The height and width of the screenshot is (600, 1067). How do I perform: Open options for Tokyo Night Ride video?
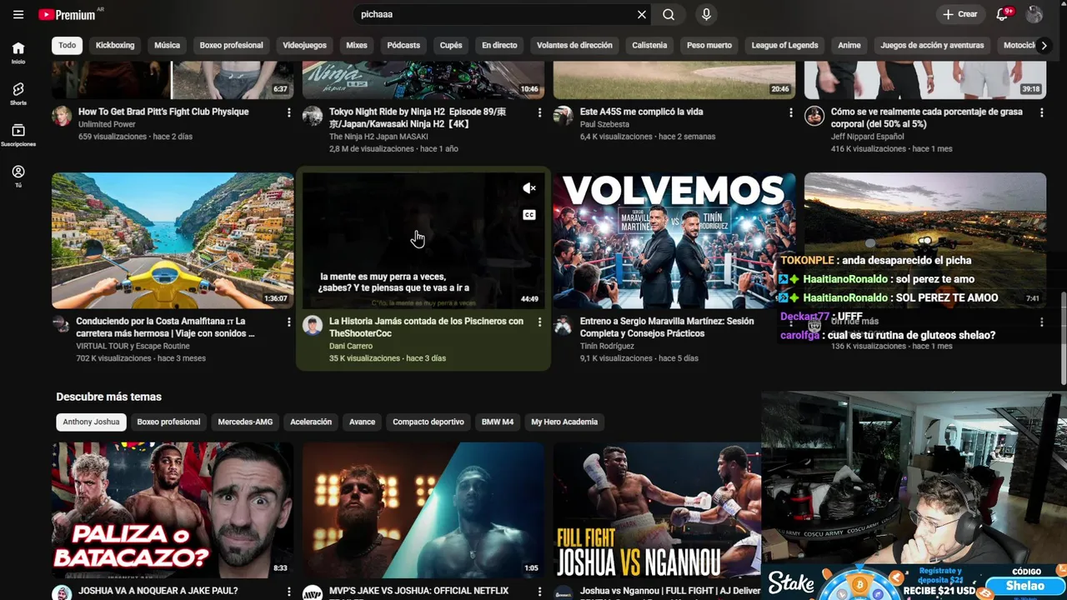tap(539, 112)
